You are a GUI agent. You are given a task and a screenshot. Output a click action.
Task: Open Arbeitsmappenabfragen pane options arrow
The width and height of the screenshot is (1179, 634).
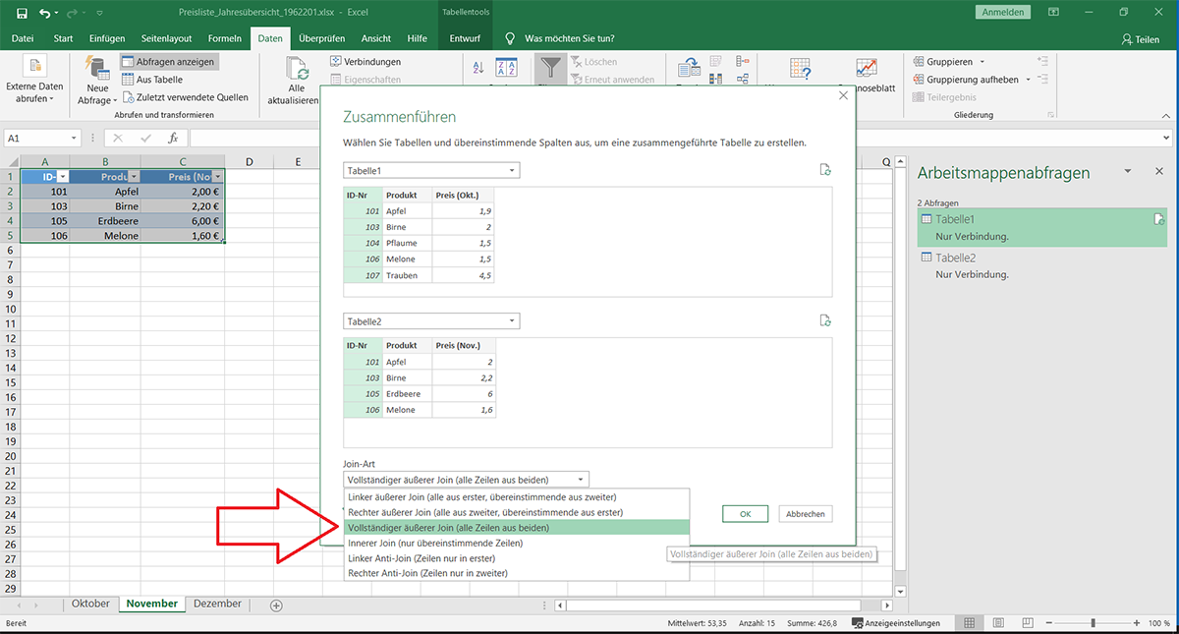coord(1128,171)
